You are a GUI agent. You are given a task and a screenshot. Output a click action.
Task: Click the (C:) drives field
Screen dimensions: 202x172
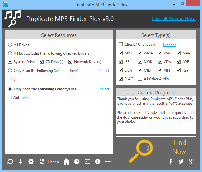coord(59,80)
